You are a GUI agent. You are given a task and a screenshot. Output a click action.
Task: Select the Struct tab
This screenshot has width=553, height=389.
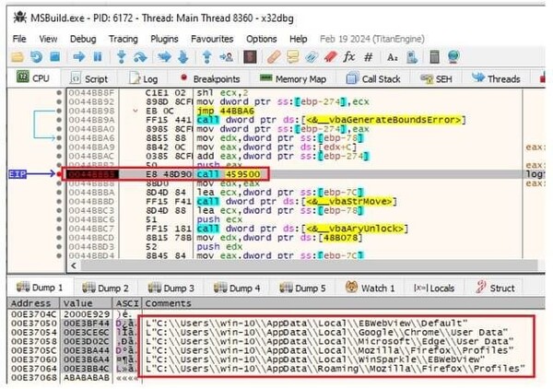pos(495,288)
